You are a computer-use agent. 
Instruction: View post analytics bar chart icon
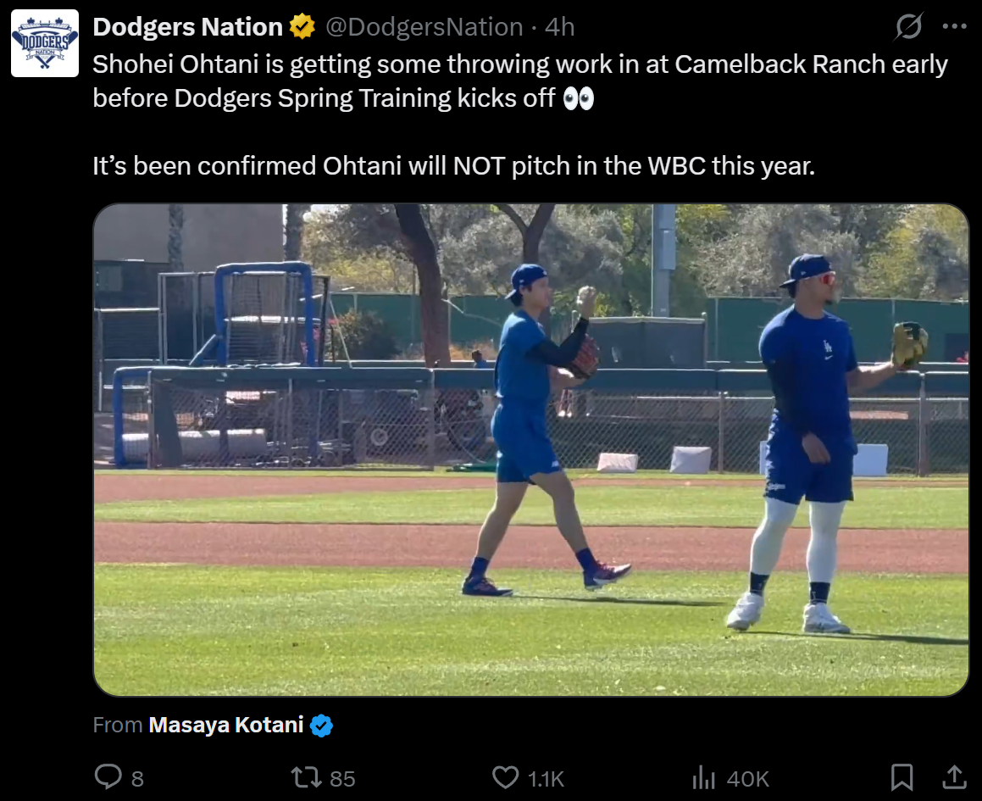(705, 777)
